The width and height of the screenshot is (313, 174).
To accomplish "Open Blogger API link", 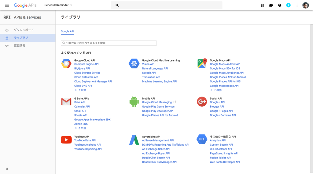I will tap(217, 107).
